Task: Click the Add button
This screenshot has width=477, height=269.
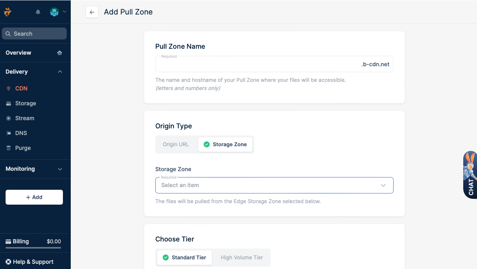Action: click(x=34, y=197)
